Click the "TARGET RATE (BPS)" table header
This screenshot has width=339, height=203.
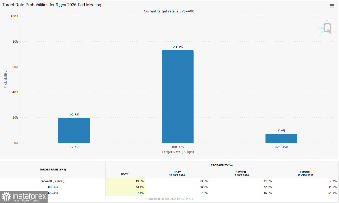click(53, 169)
